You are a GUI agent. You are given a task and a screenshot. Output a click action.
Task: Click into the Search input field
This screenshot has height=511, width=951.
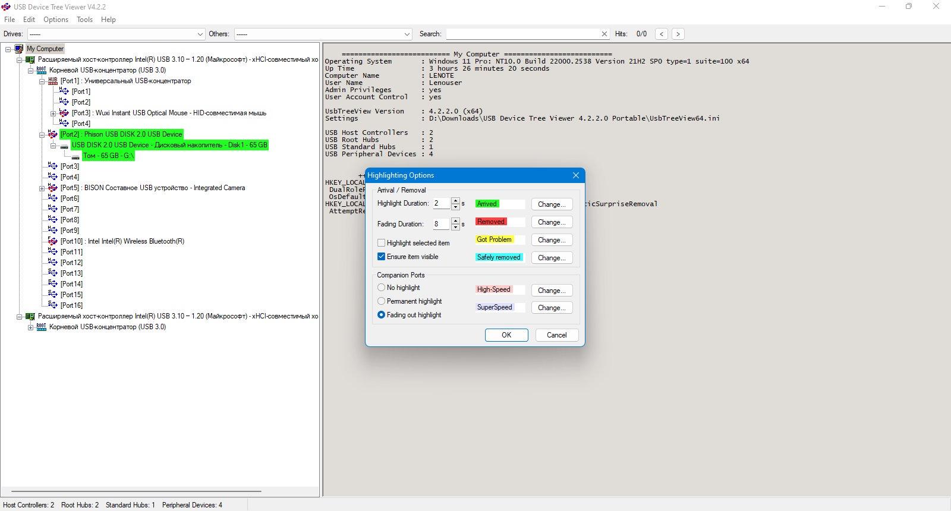click(522, 34)
